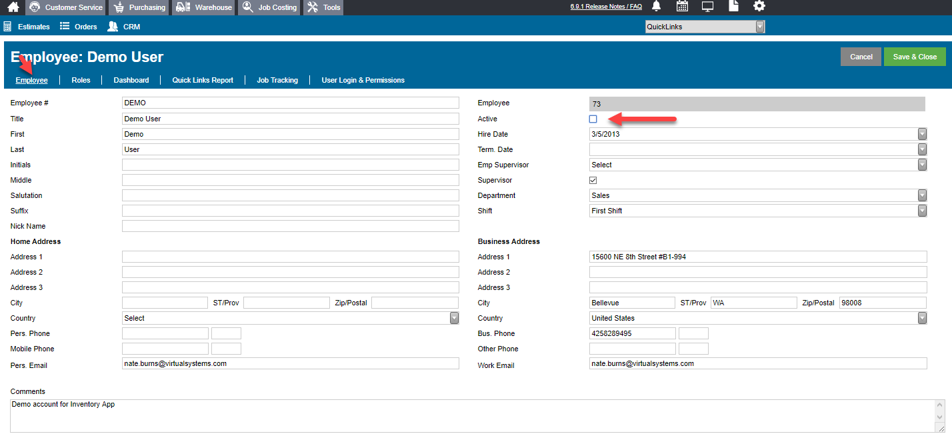Open the Release Notes / FAQ link
Viewport: 952px width, 442px height.
coord(606,7)
